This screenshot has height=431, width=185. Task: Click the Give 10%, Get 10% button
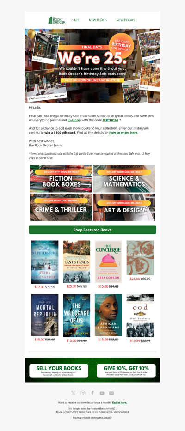(x=126, y=371)
